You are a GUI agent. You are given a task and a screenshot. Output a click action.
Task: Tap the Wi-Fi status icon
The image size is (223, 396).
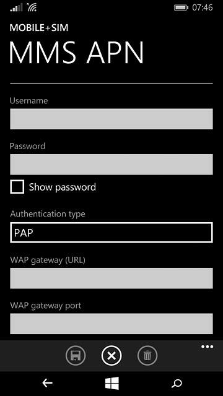[x=32, y=7]
